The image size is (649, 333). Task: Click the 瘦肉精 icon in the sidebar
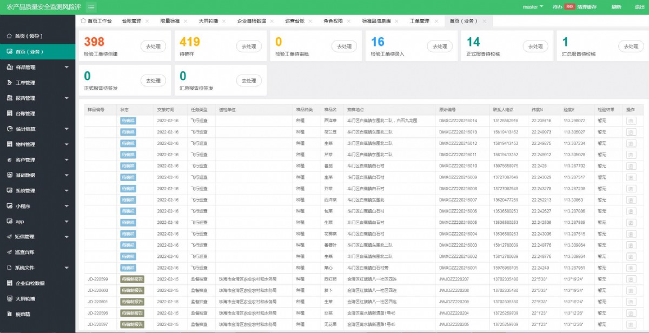tap(10, 314)
